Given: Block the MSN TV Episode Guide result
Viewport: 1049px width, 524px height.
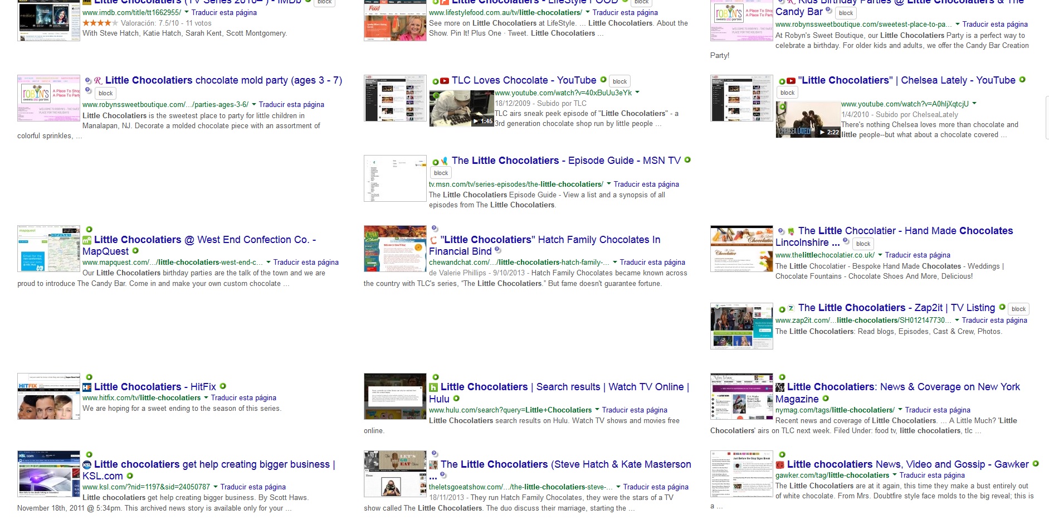Looking at the screenshot, I should [x=441, y=173].
